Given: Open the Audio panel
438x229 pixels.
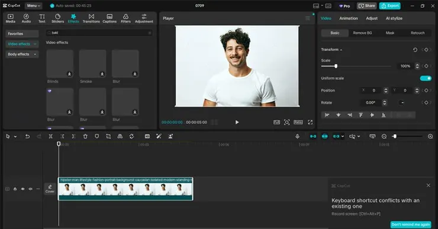Looking at the screenshot, I should (26, 18).
